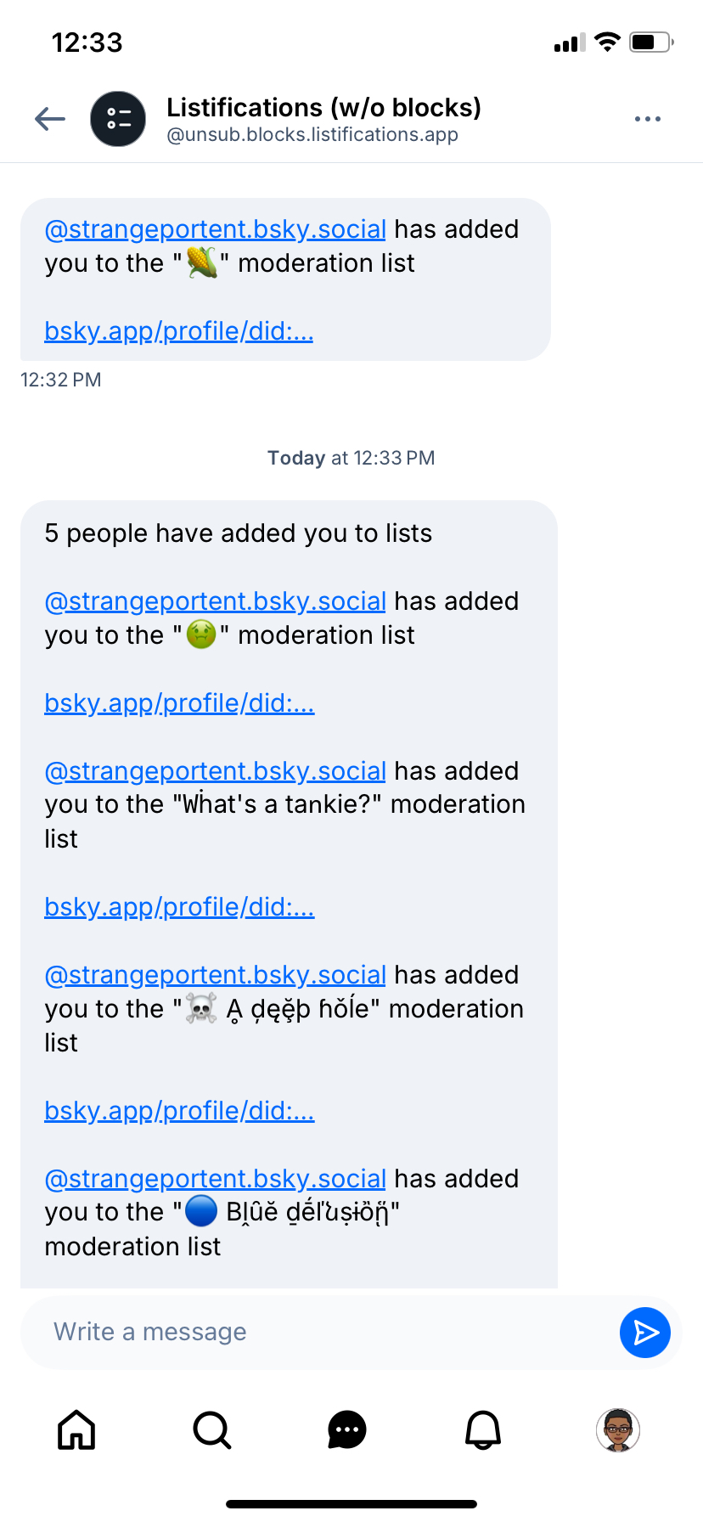Image resolution: width=703 pixels, height=1522 pixels.
Task: Open the Notifications bell tab
Action: click(483, 1429)
